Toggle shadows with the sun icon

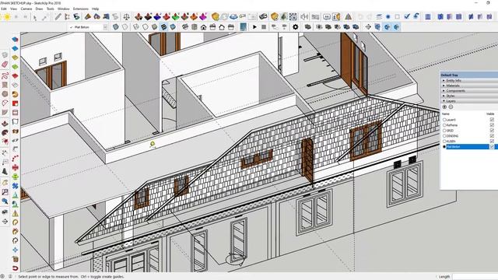(x=7, y=17)
